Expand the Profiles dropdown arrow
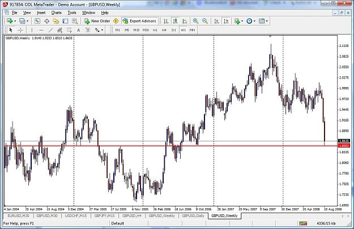Viewport: 354px width, 229px height. point(28,21)
